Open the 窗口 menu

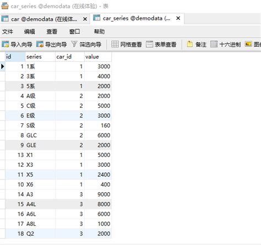click(74, 31)
